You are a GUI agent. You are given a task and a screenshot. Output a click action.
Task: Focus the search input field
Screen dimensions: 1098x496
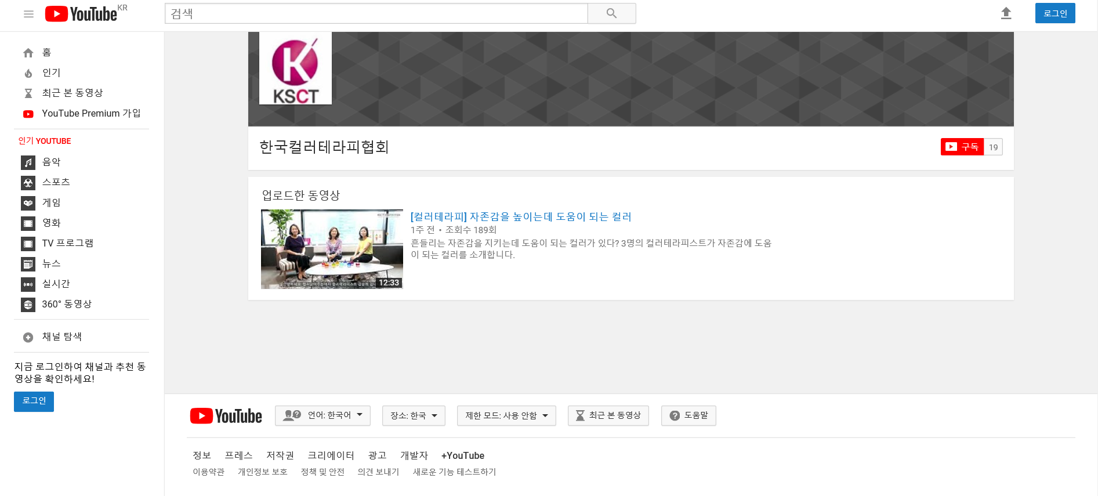pyautogui.click(x=376, y=13)
